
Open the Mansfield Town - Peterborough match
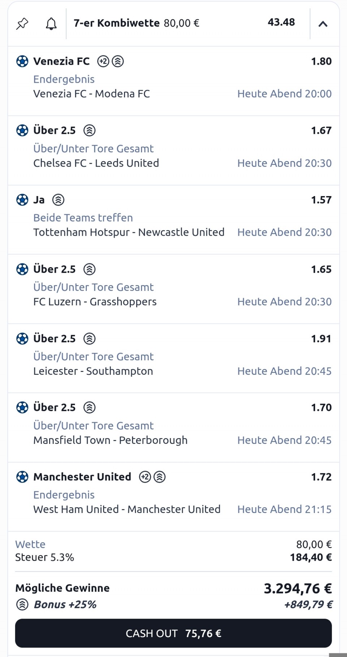click(x=110, y=440)
